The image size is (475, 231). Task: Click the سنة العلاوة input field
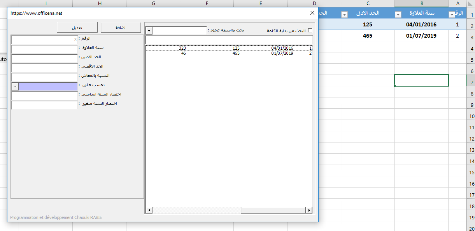(x=45, y=49)
